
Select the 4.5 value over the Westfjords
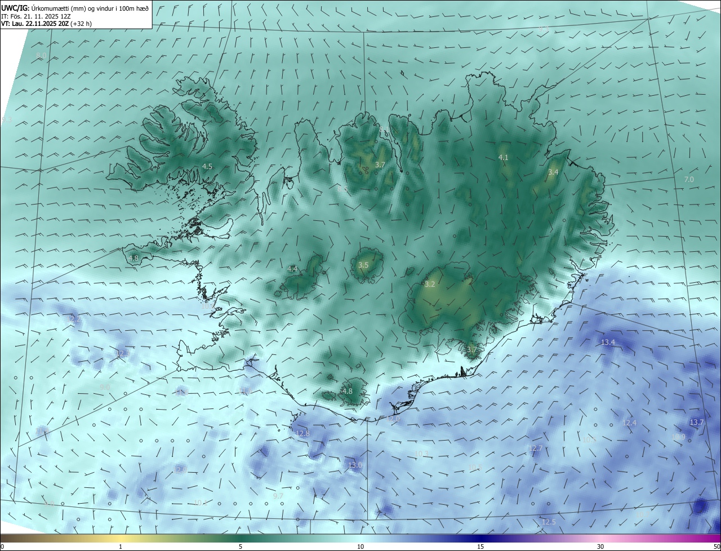207,166
